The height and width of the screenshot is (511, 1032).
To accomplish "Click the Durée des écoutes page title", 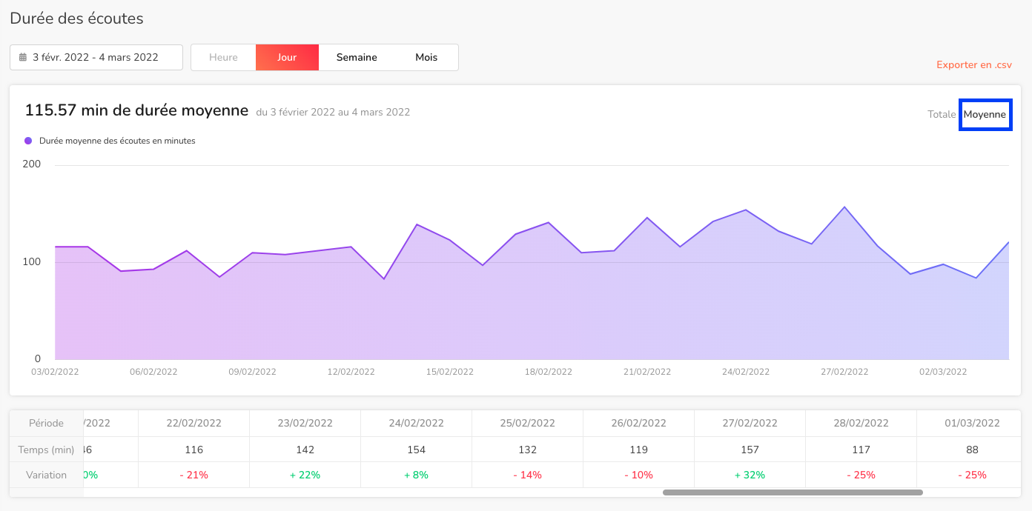I will pyautogui.click(x=76, y=19).
